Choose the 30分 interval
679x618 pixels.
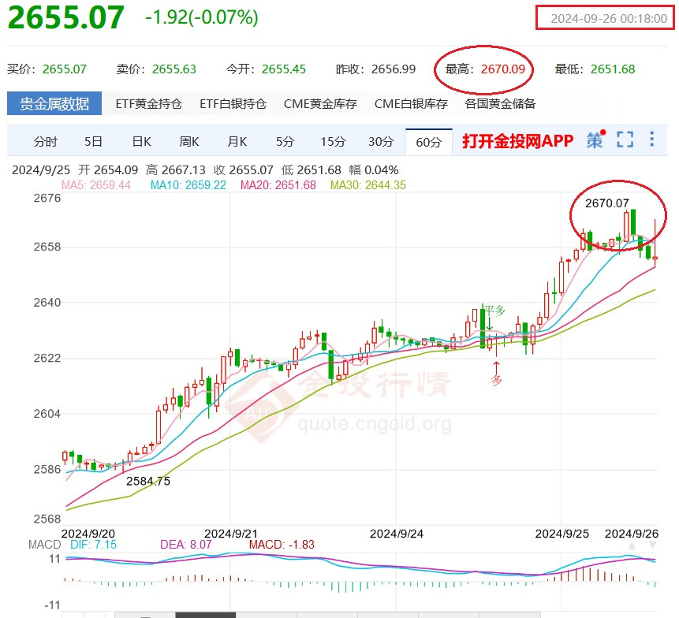[x=381, y=142]
